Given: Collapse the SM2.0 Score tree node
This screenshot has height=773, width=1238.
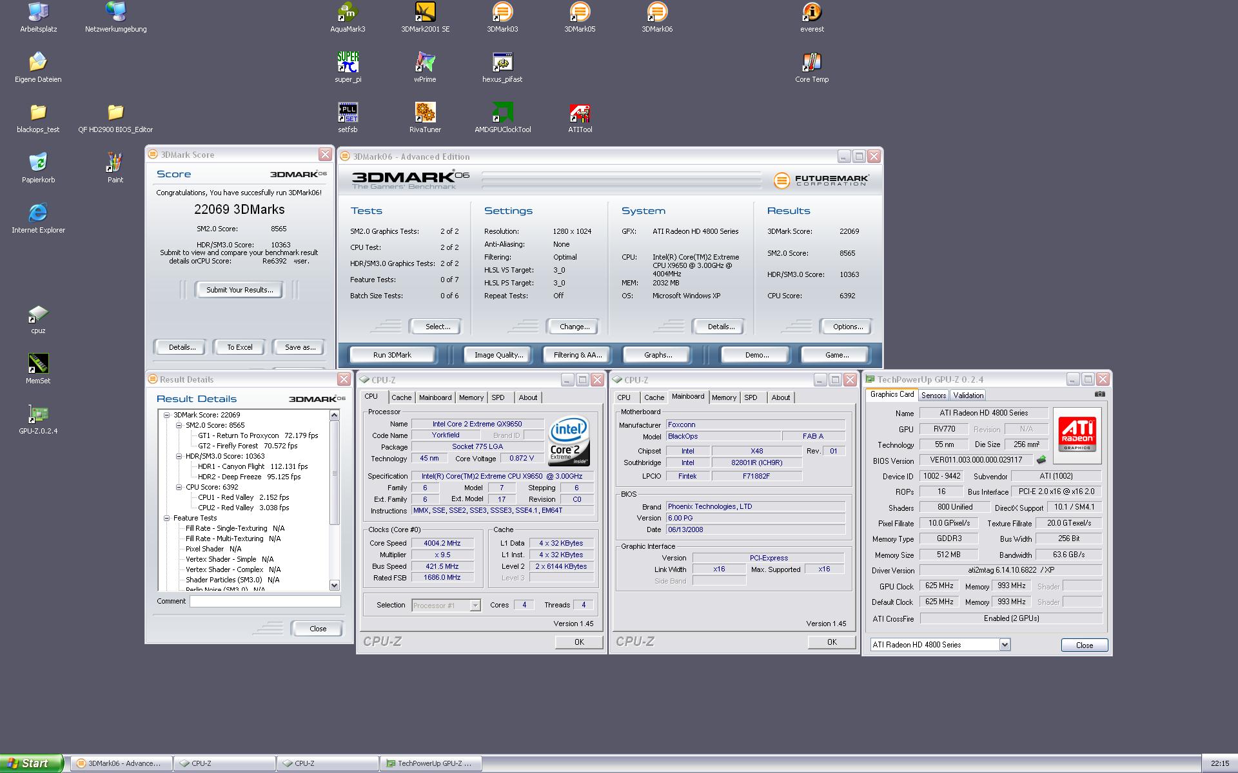Looking at the screenshot, I should (x=179, y=425).
